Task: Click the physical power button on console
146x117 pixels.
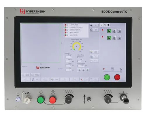Action: tap(18, 99)
